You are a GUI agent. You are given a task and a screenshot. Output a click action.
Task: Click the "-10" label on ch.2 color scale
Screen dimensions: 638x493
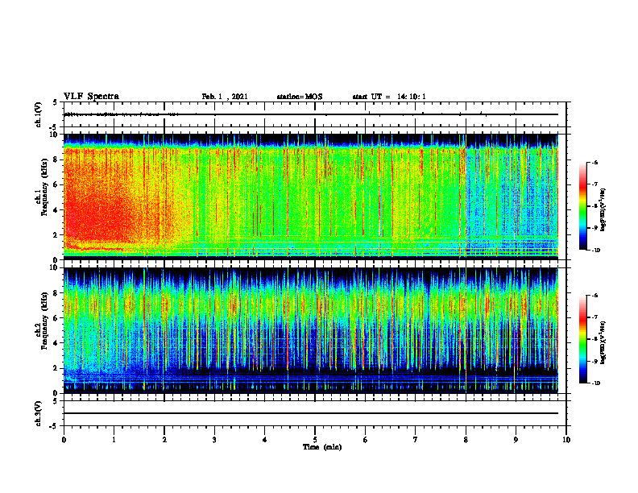pos(595,383)
